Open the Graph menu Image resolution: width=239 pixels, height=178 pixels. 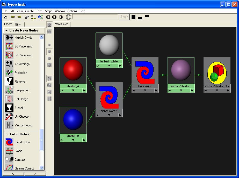tap(48, 11)
